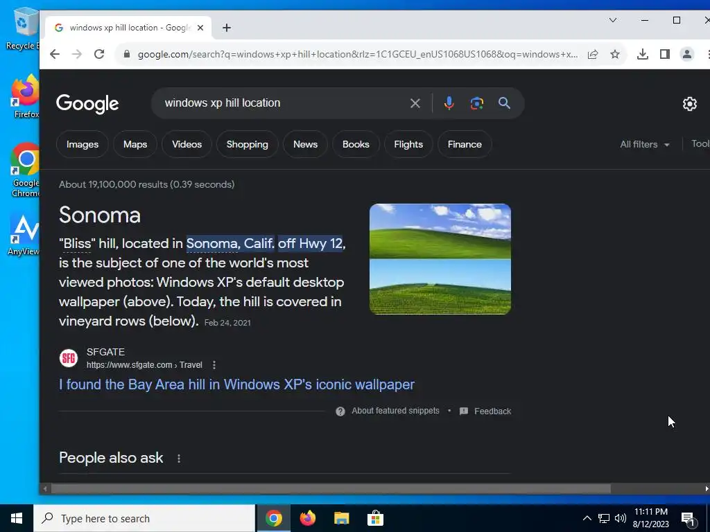Open Chrome downloads icon
Viewport: 710px width, 532px height.
coord(643,54)
